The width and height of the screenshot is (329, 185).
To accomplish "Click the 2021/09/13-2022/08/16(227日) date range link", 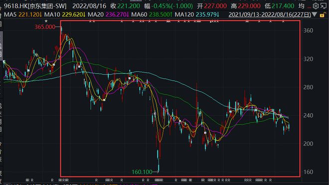I will click(x=270, y=14).
